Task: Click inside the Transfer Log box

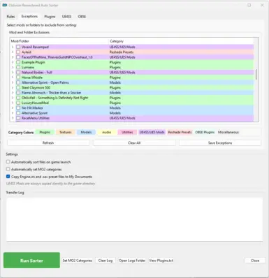Action: click(x=134, y=219)
